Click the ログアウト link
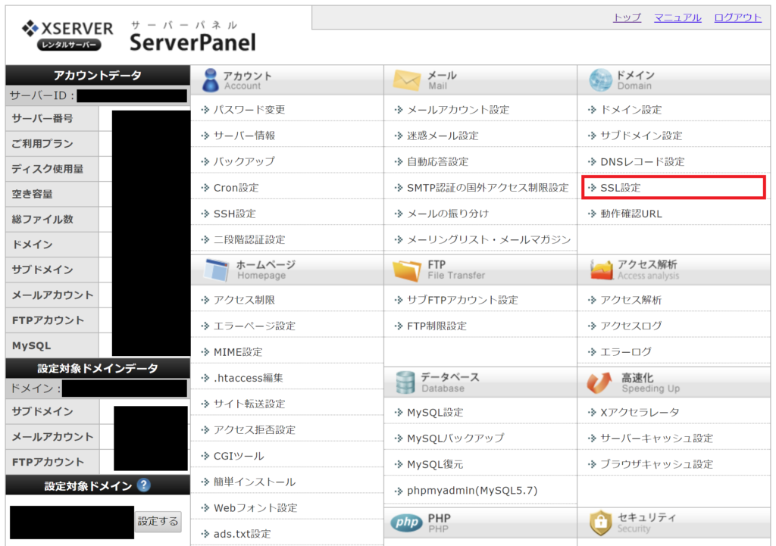The width and height of the screenshot is (776, 546). (x=737, y=18)
